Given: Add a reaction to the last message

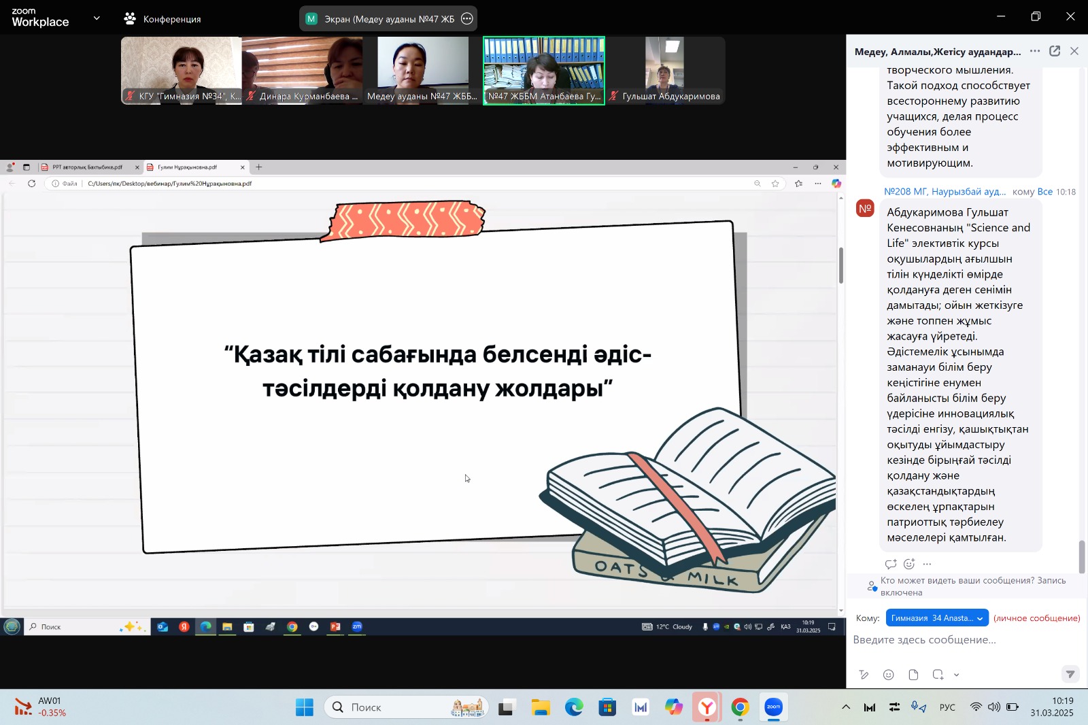Looking at the screenshot, I should 909,564.
